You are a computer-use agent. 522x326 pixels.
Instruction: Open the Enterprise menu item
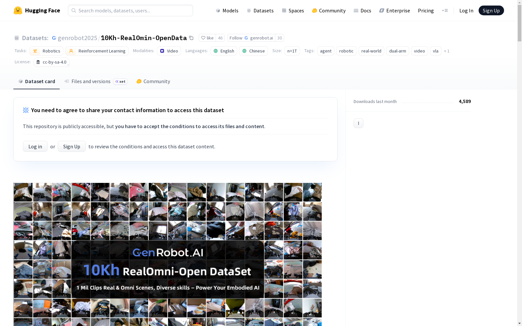pyautogui.click(x=394, y=10)
